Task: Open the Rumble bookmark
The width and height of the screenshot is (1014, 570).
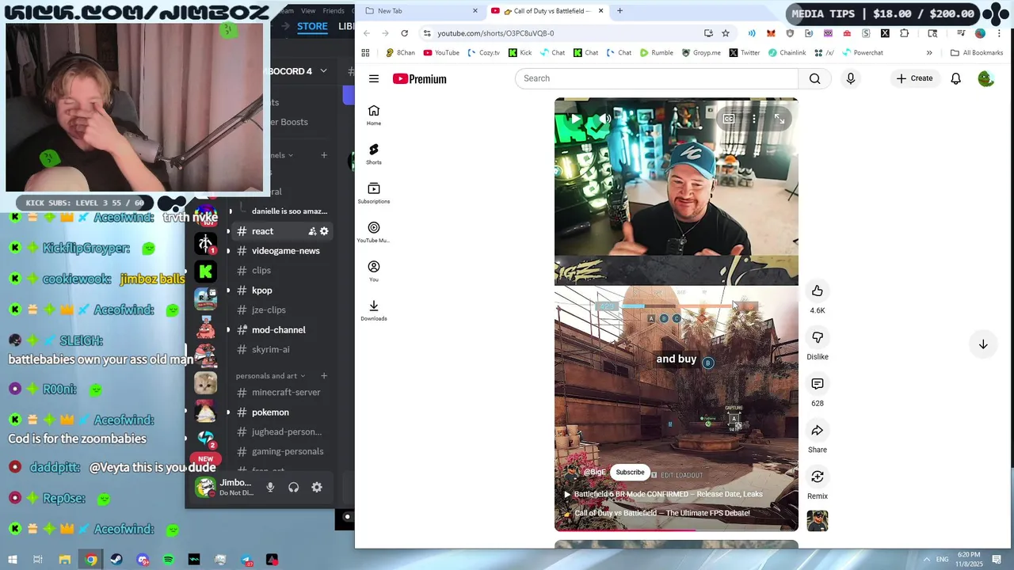Action: point(657,53)
